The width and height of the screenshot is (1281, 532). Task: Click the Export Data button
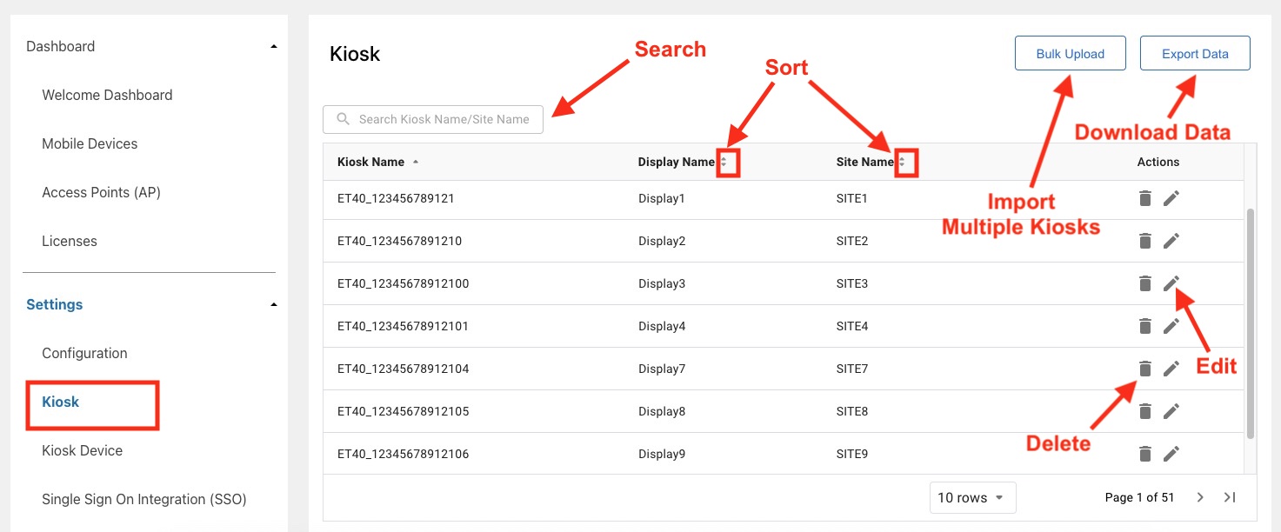click(x=1195, y=54)
